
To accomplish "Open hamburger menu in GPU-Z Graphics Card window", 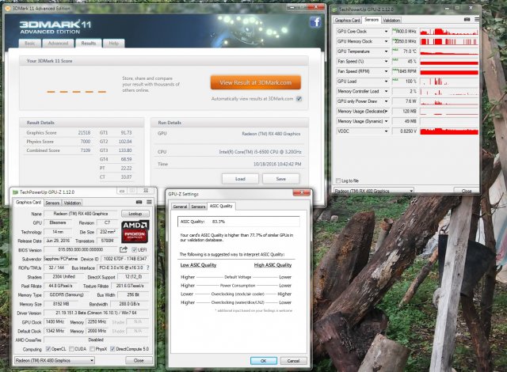I will click(x=148, y=203).
